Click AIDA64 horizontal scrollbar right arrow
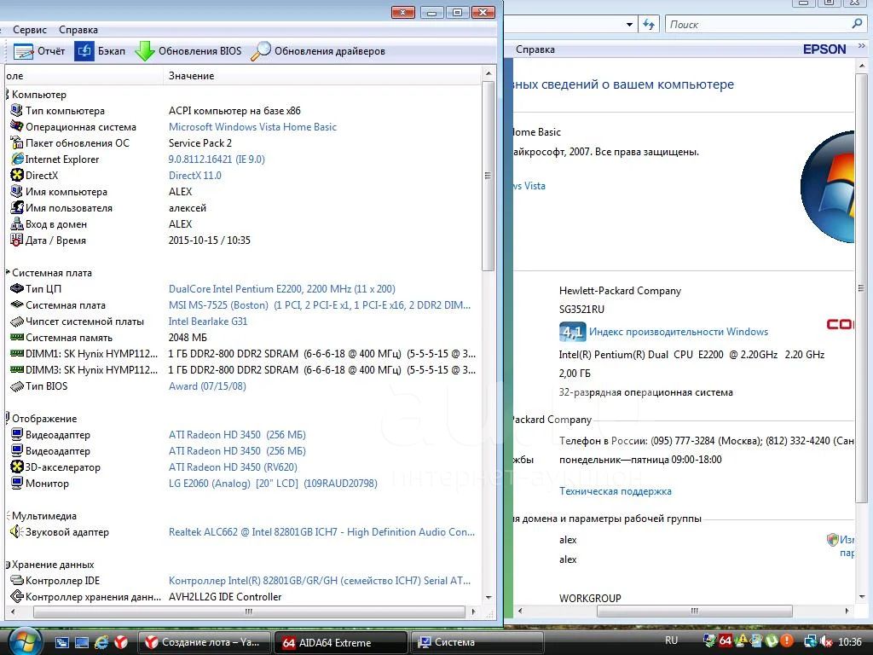Screen dimensions: 873x655 tap(473, 611)
